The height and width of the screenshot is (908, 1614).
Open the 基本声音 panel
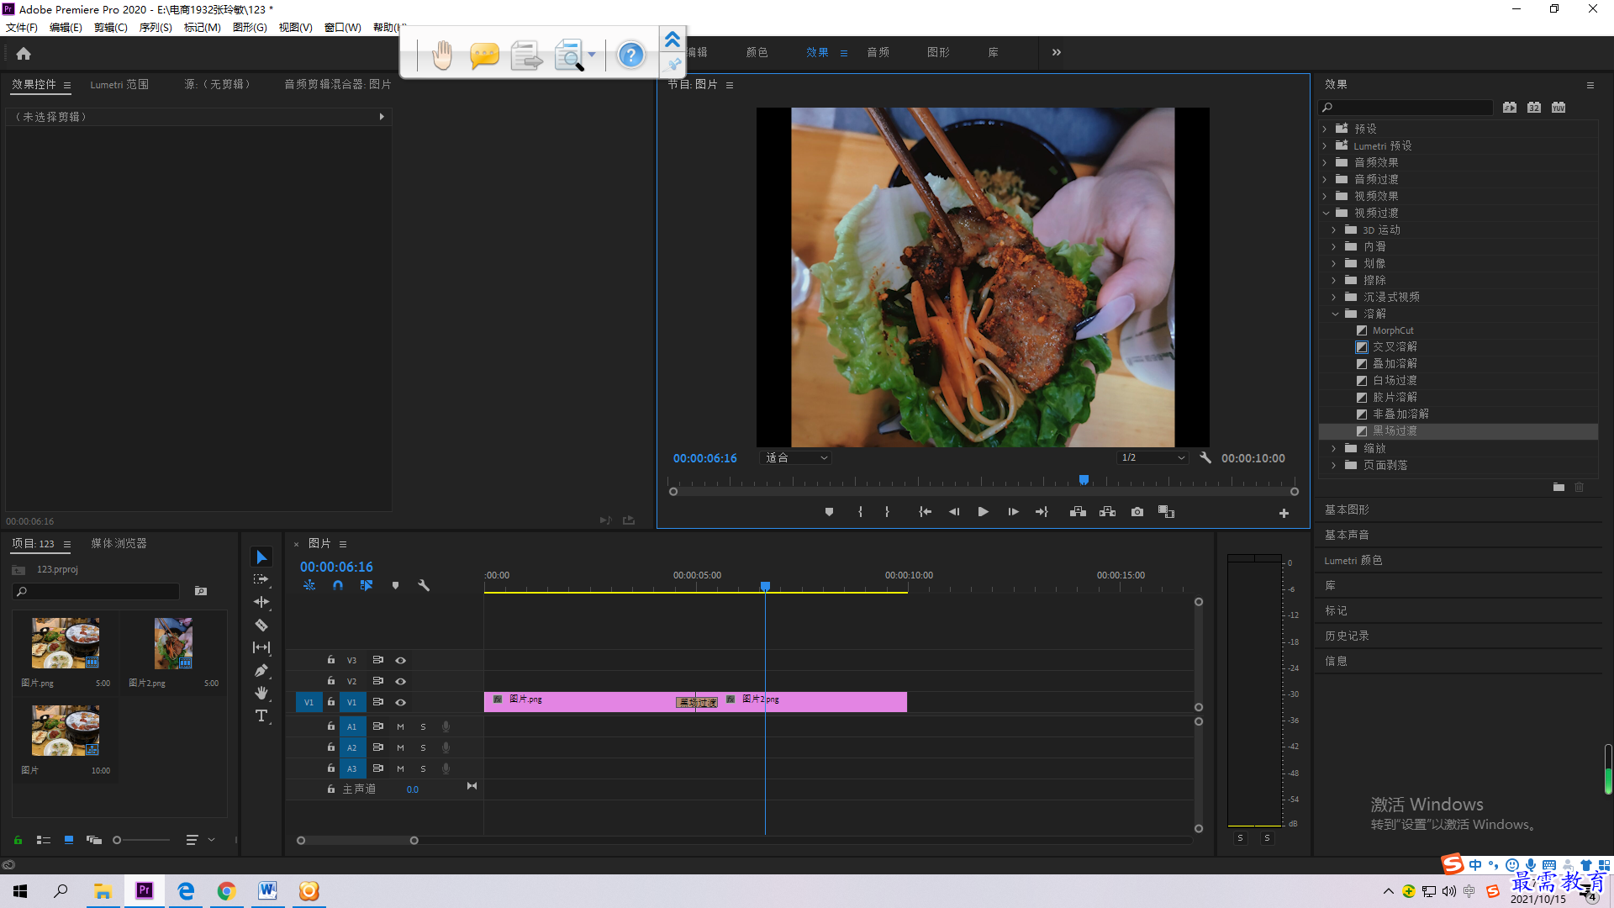[1347, 535]
